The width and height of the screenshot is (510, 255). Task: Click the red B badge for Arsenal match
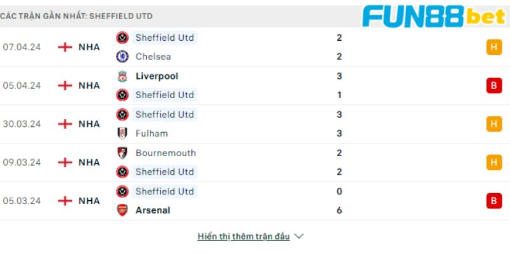click(x=494, y=201)
